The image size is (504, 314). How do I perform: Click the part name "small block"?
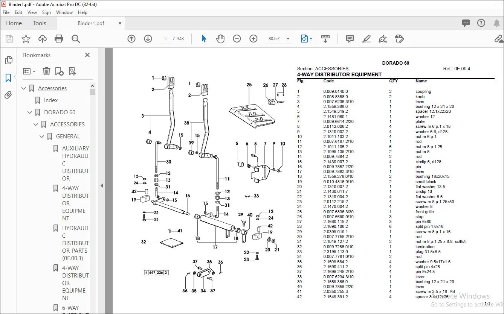pos(426,182)
